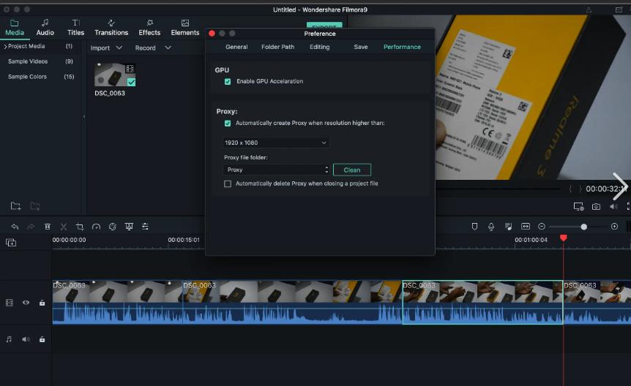Take a snapshot with camera icon
Image resolution: width=631 pixels, height=386 pixels.
pos(597,207)
